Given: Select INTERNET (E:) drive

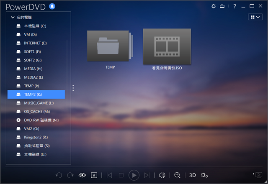Looking at the screenshot, I should tap(36, 43).
